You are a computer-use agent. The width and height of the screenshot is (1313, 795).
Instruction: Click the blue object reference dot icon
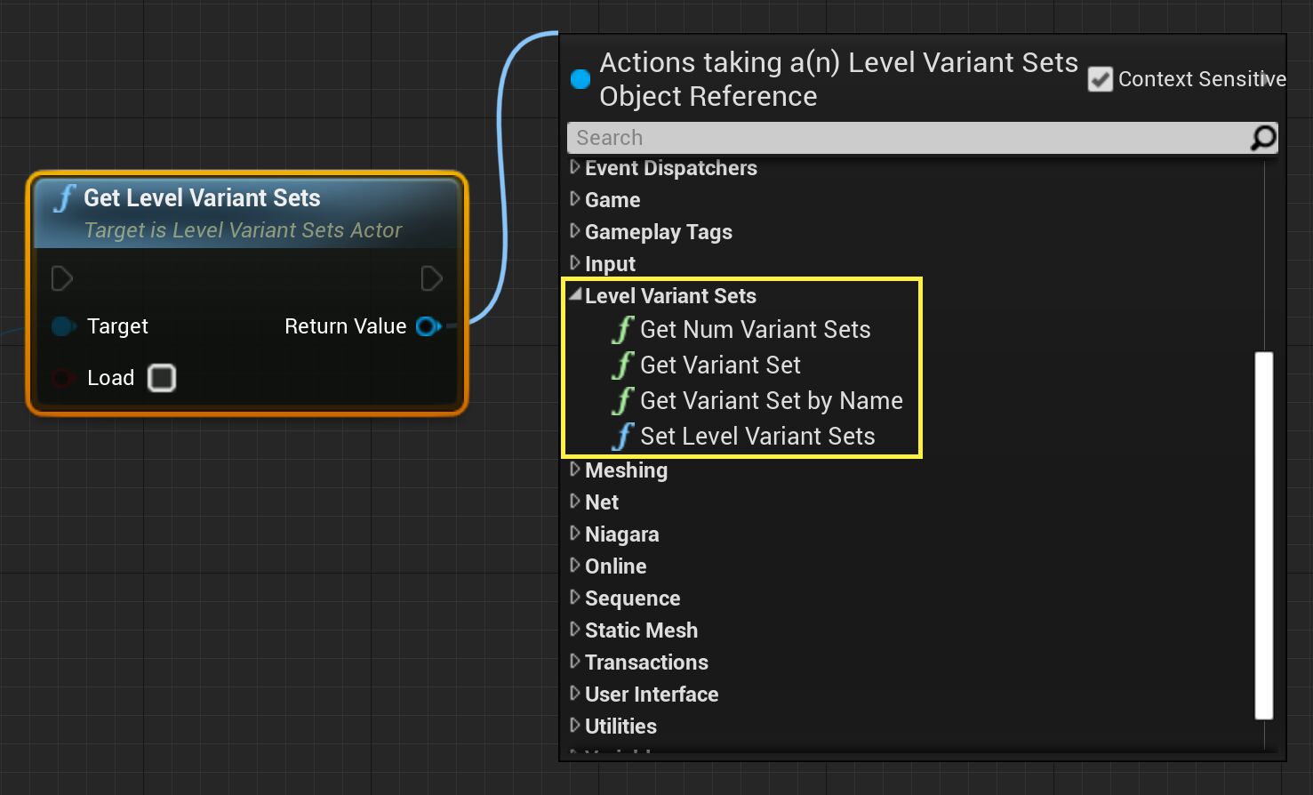580,79
